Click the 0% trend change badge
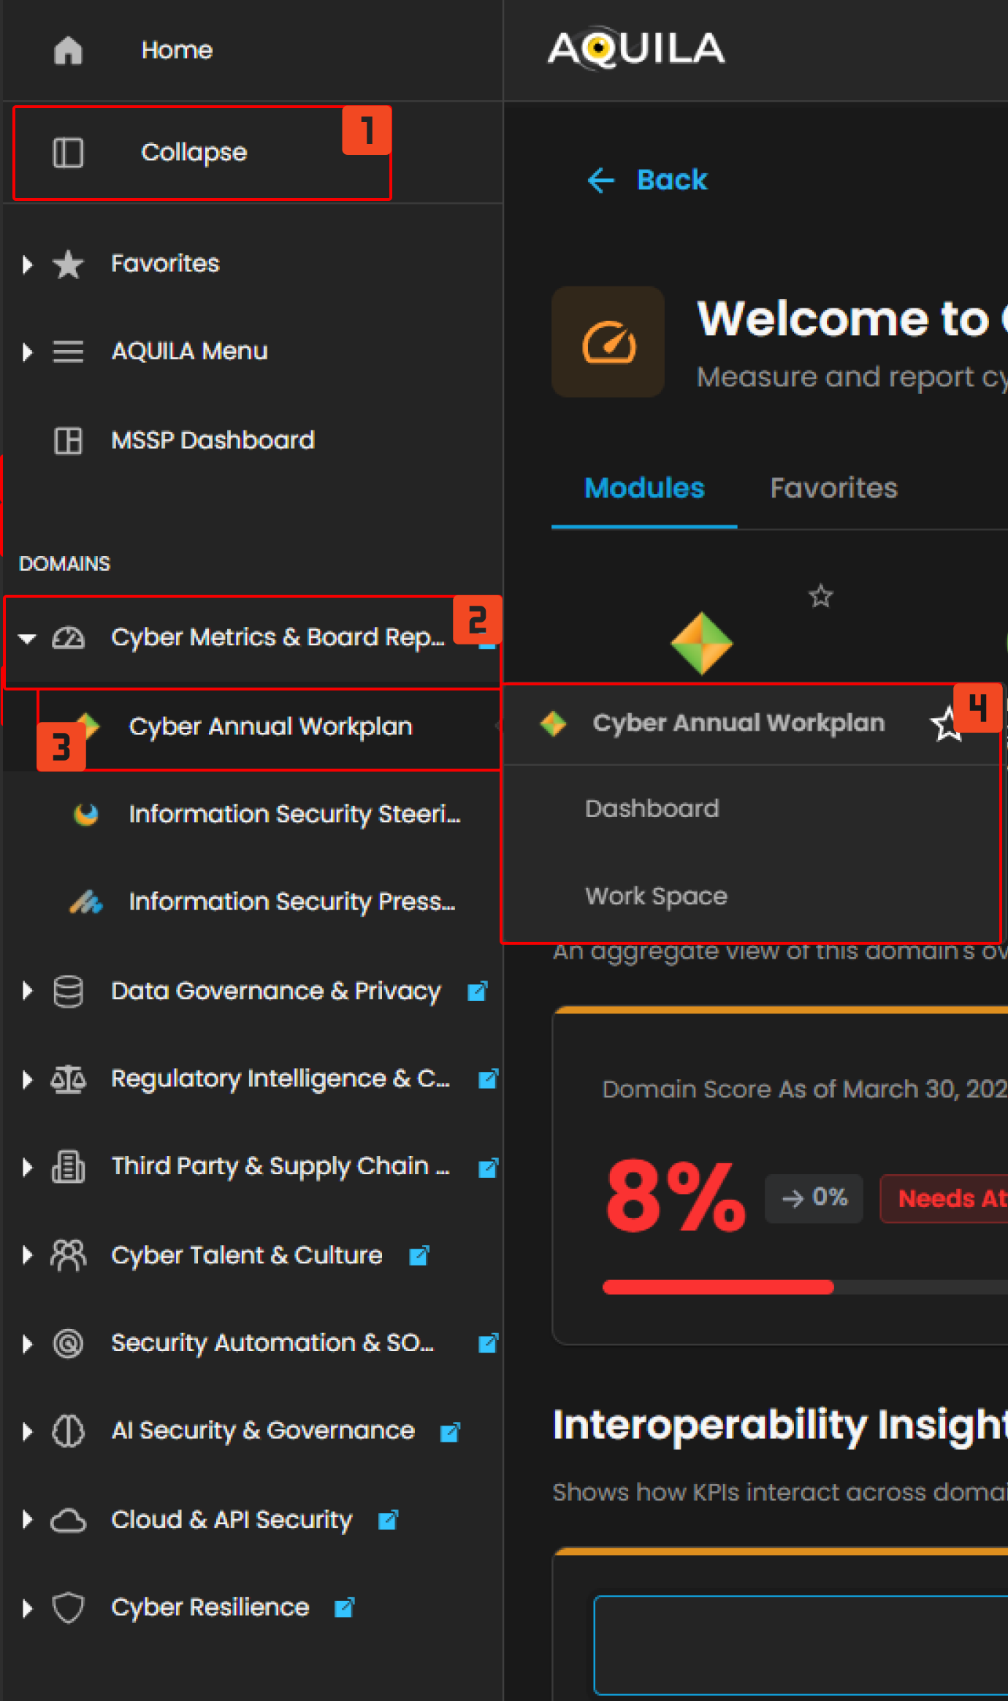The image size is (1008, 1701). [x=814, y=1198]
